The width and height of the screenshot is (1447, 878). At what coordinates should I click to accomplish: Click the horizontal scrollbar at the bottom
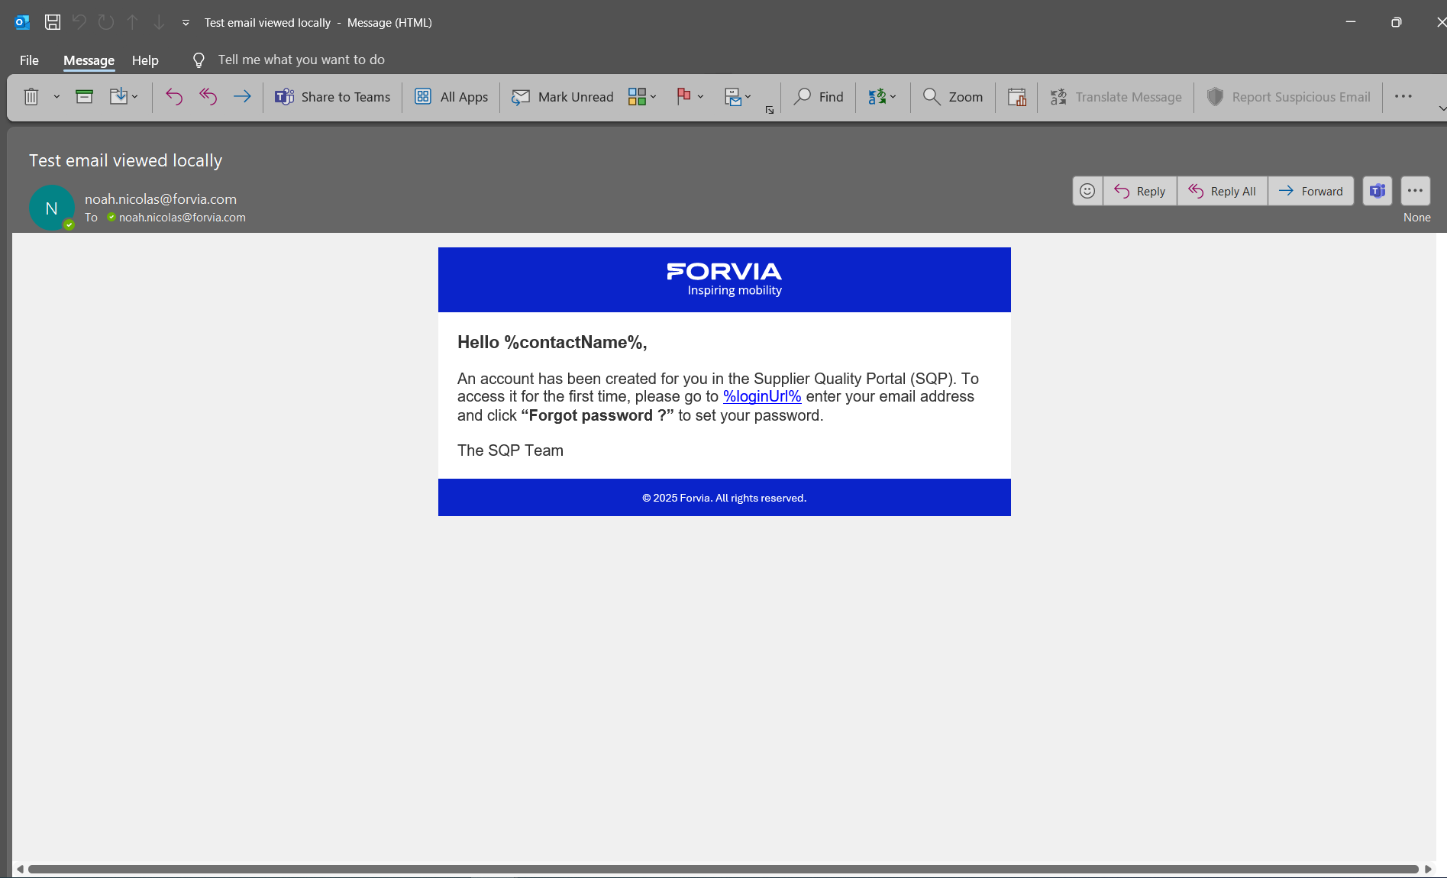pos(722,869)
